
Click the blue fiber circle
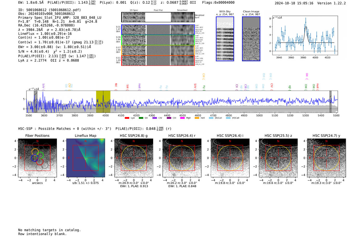point(35,158)
